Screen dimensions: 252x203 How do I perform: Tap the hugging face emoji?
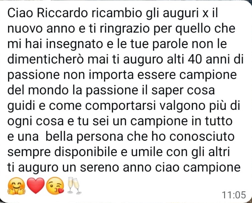coord(17,186)
